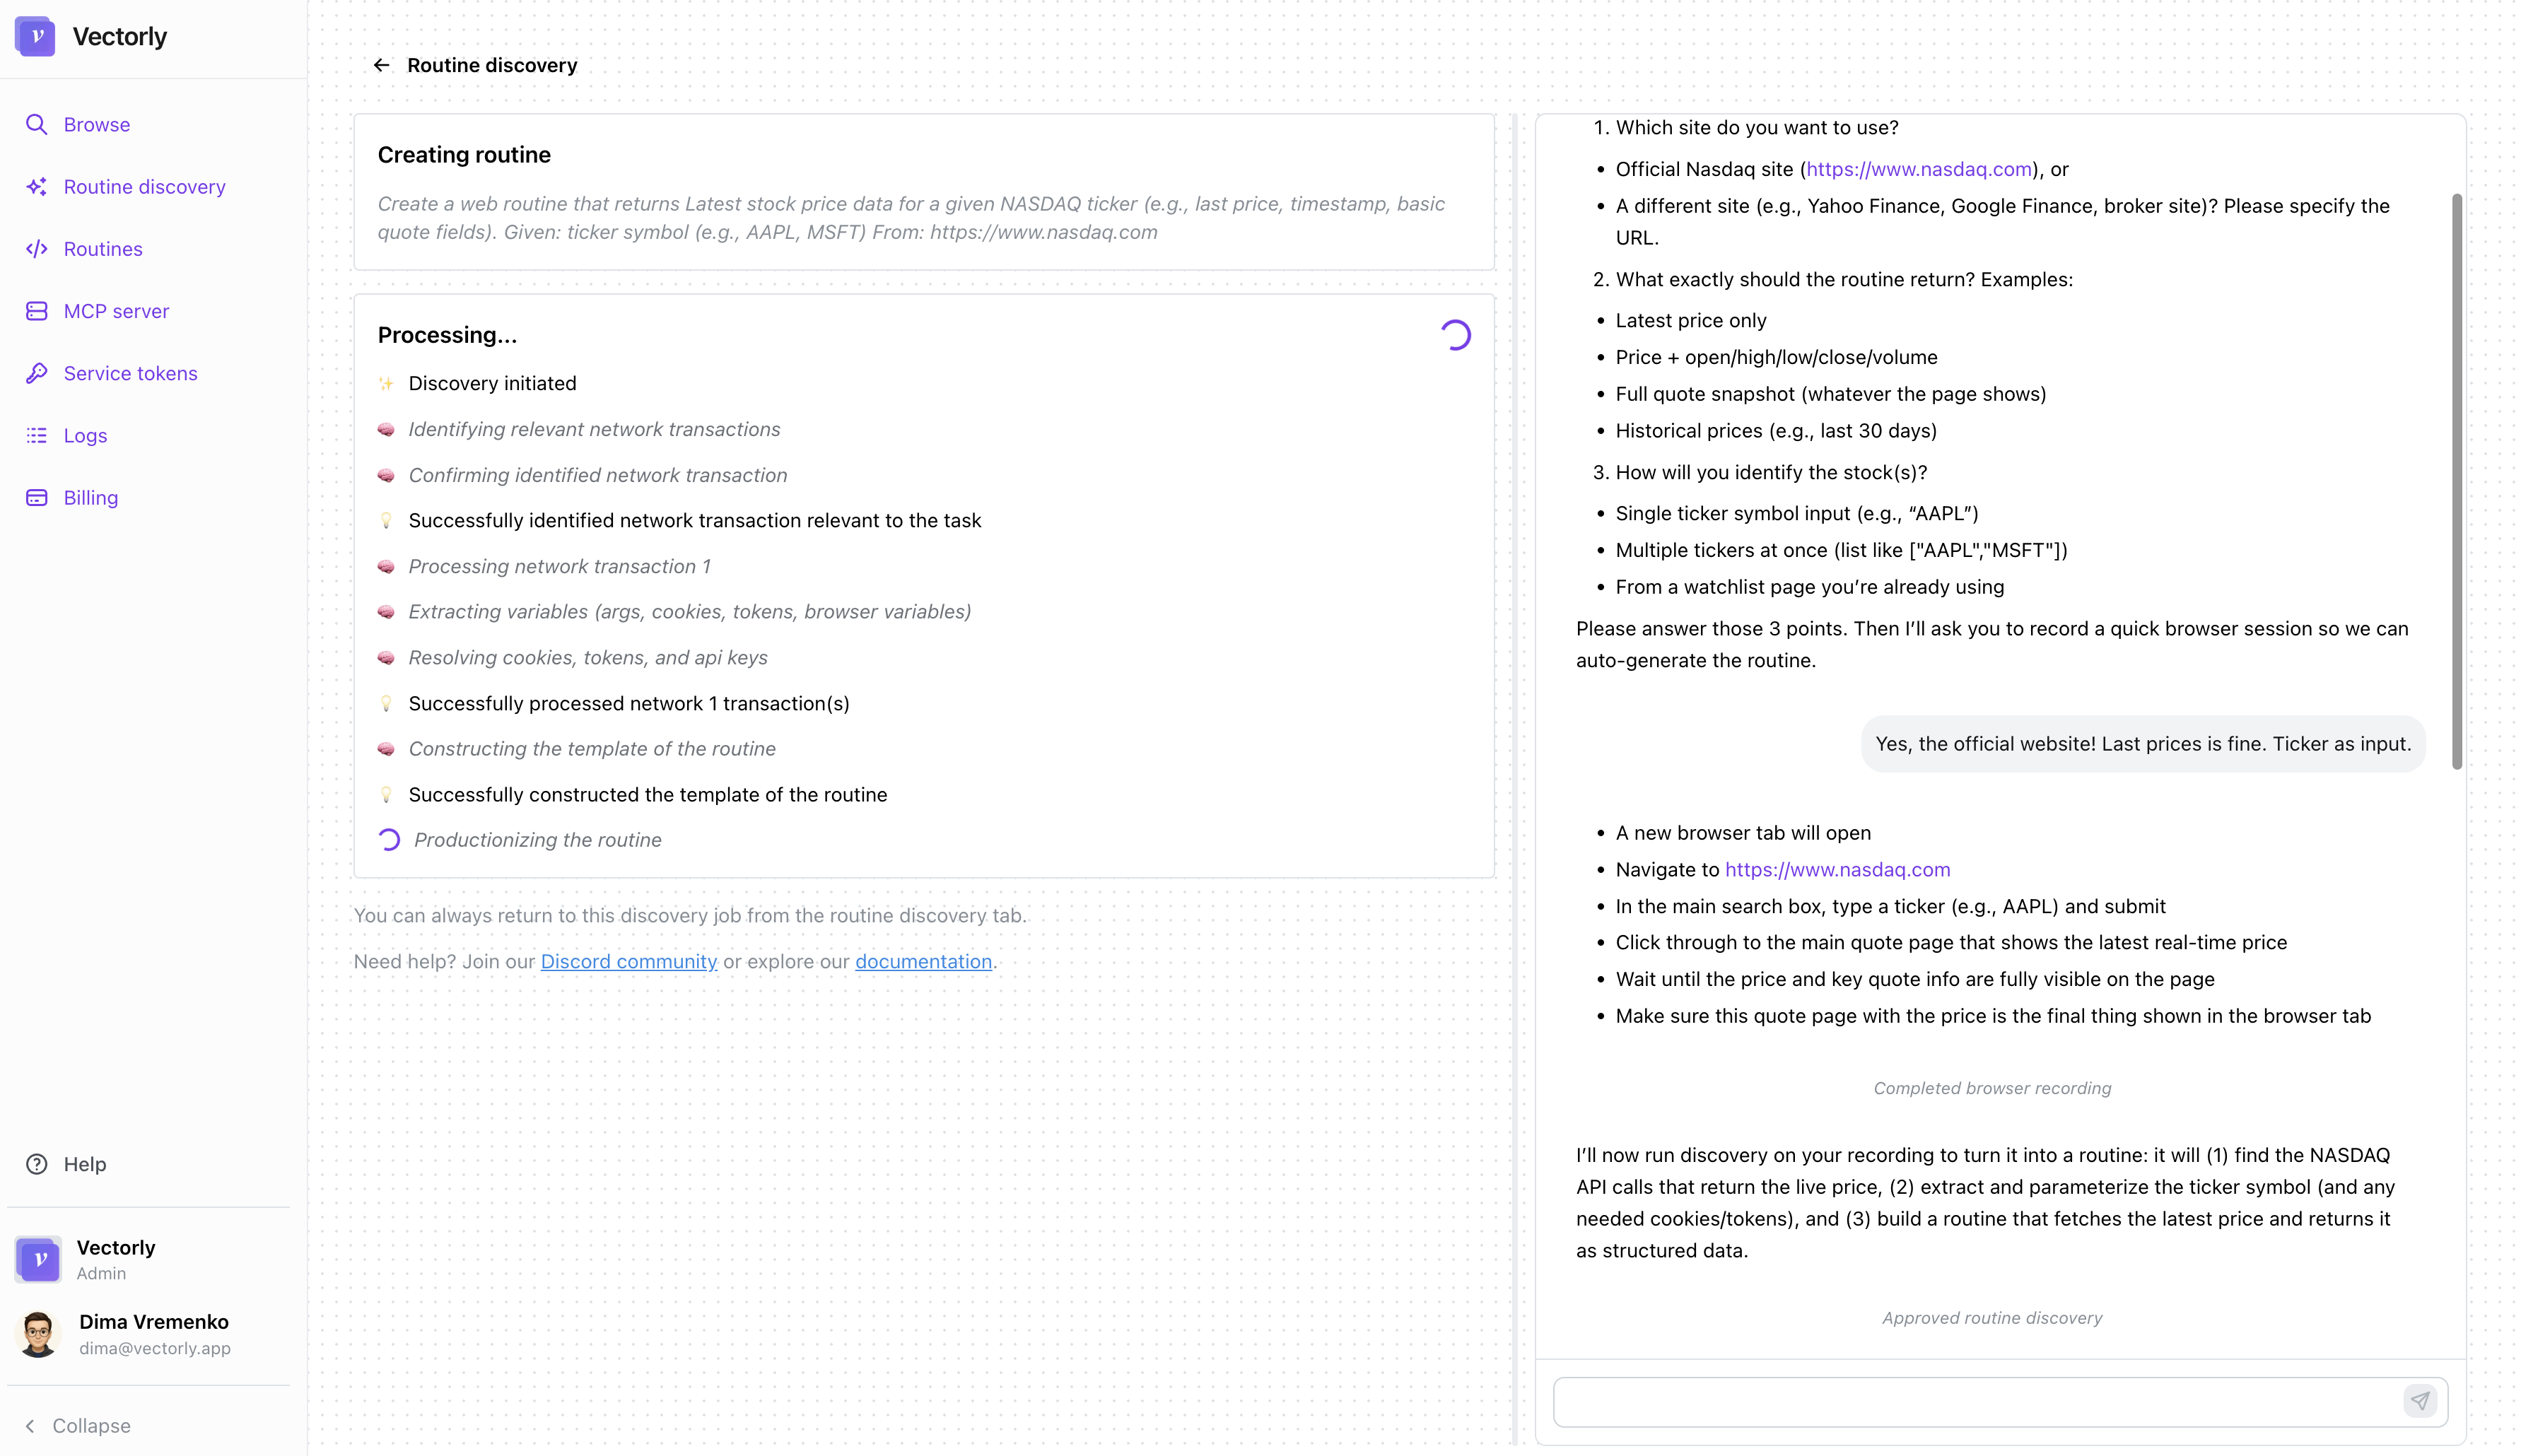The width and height of the screenshot is (2521, 1456).
Task: Click the Routines code icon
Action: [x=37, y=249]
